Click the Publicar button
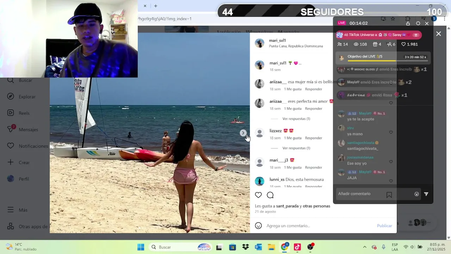451x254 pixels. coord(384,226)
